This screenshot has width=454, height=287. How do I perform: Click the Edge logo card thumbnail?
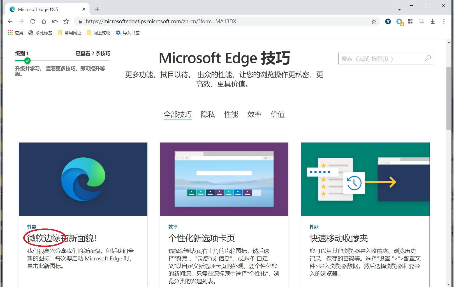[83, 179]
